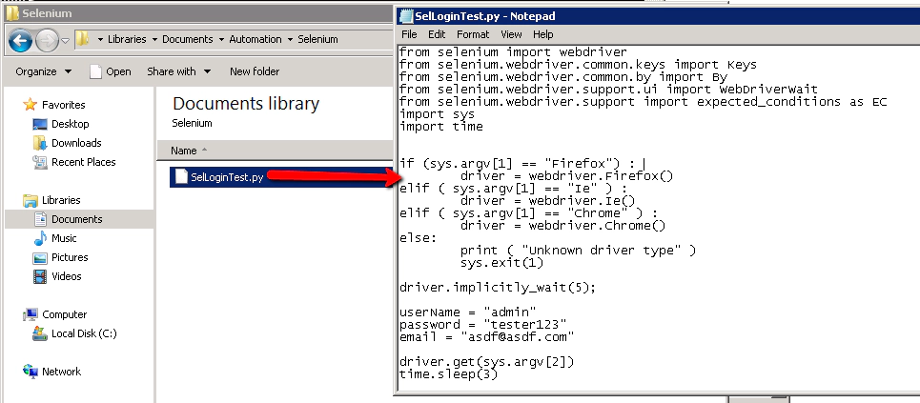Select Desktop under Favorites
Image resolution: width=920 pixels, height=403 pixels.
(x=70, y=124)
